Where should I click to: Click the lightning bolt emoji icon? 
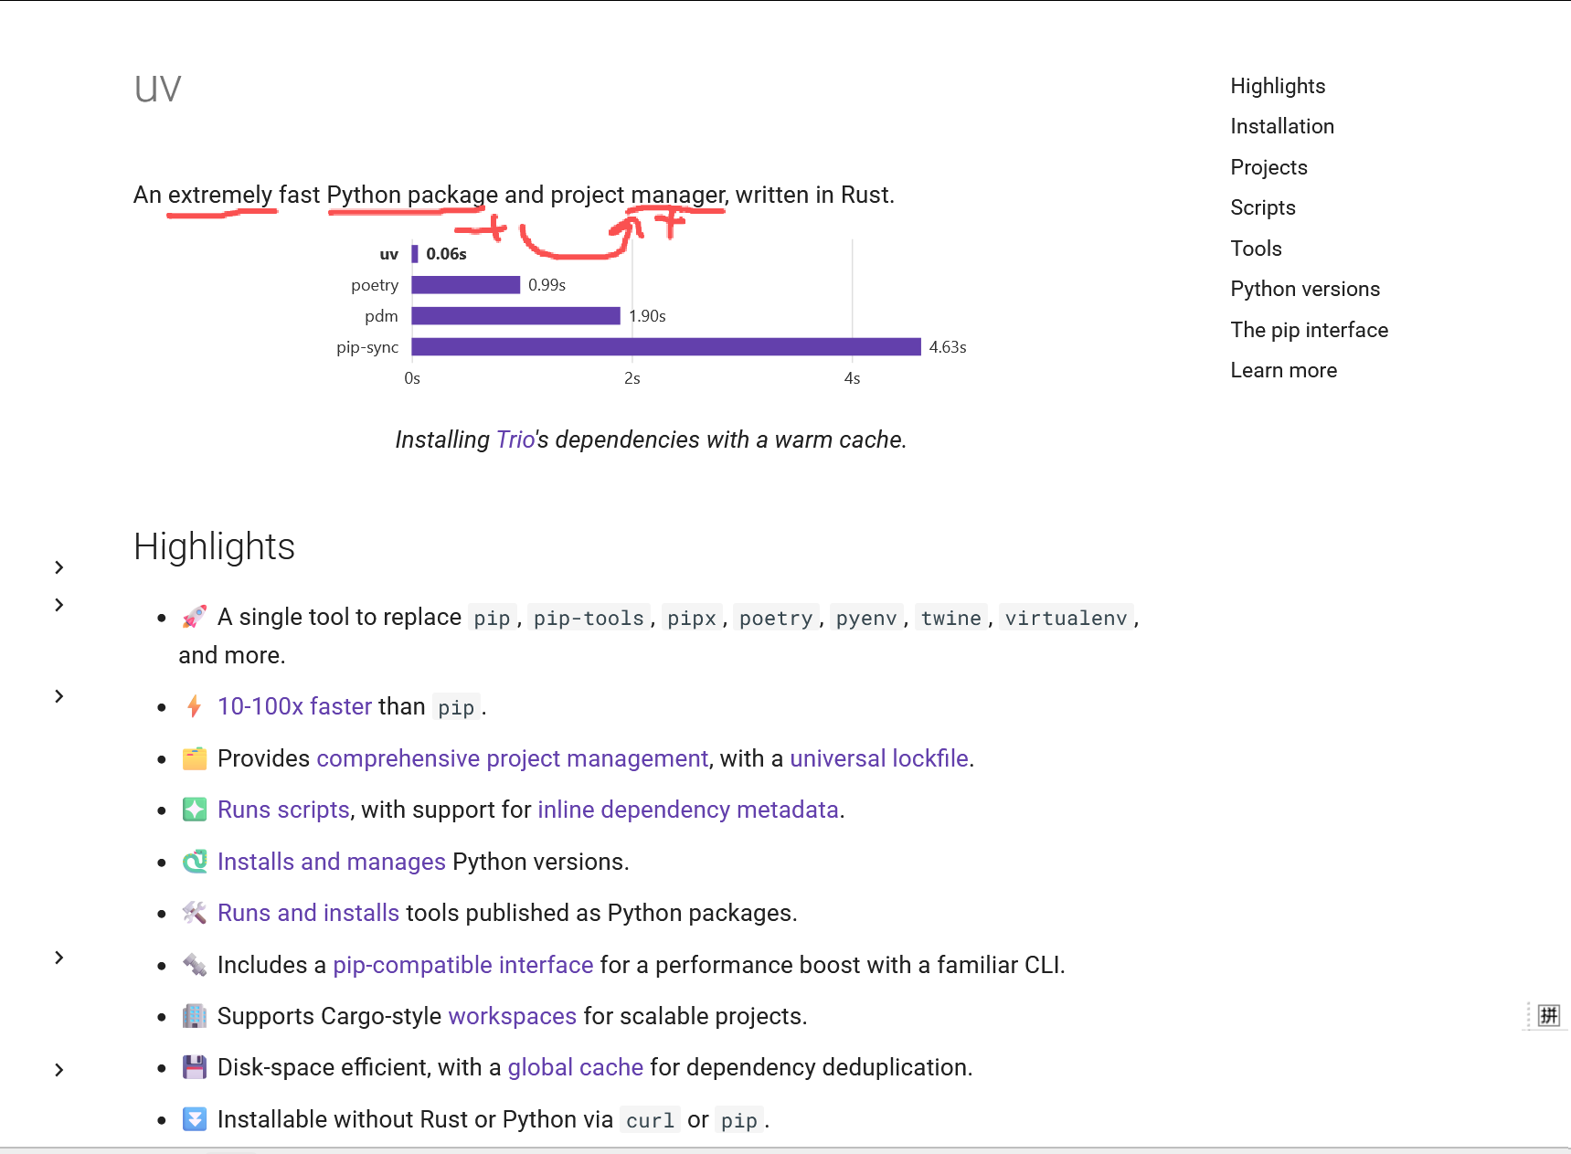[194, 706]
